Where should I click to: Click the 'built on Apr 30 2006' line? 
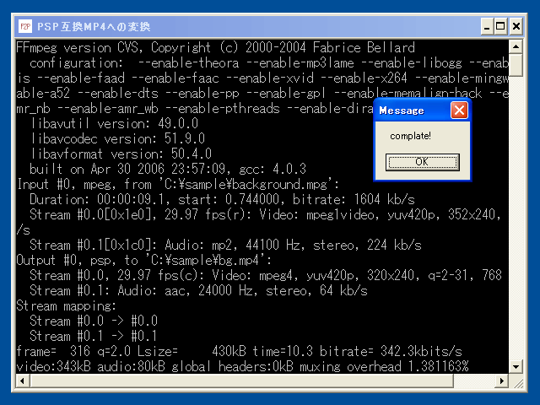168,169
